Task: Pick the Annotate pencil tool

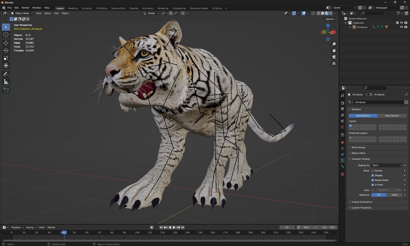Action: 6,74
